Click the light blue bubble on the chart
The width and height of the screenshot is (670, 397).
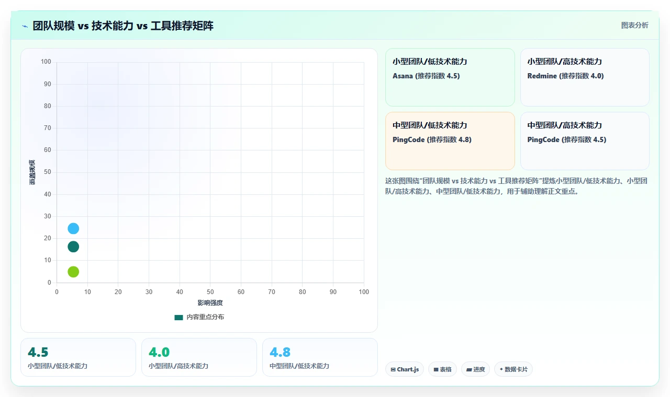point(73,228)
